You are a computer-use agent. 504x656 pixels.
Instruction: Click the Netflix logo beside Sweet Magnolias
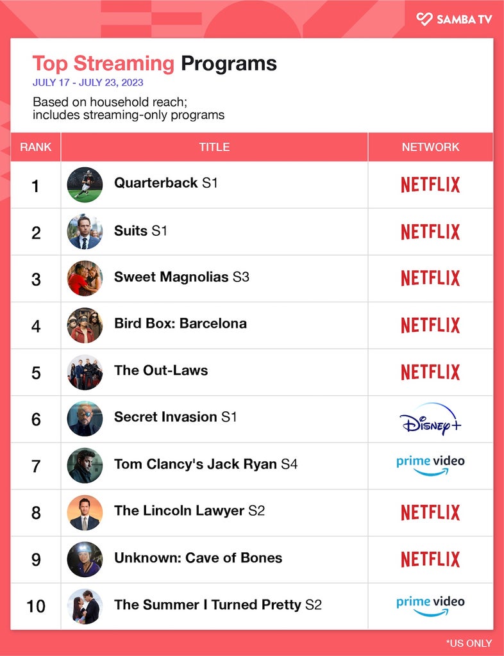click(430, 278)
